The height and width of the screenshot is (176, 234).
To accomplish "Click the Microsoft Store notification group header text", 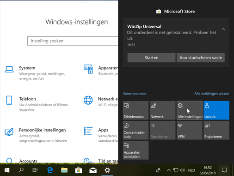I will click(179, 11).
